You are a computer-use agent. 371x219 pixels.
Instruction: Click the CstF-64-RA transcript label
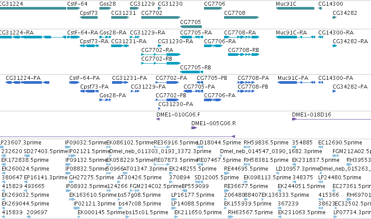tap(82, 32)
